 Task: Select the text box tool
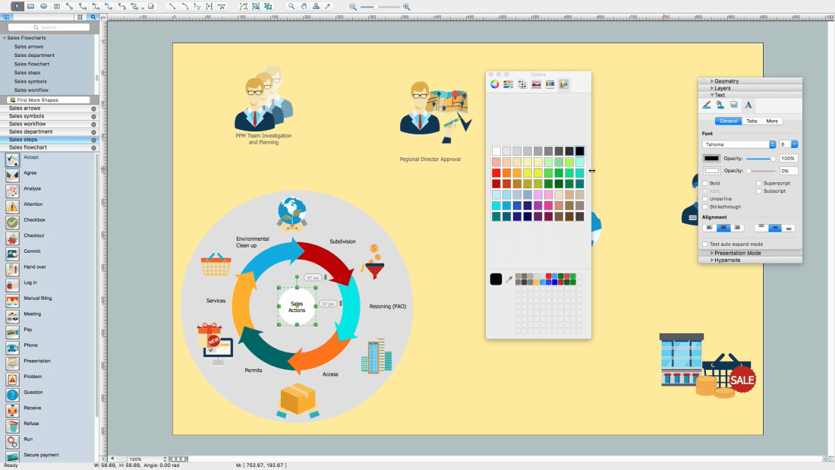57,6
